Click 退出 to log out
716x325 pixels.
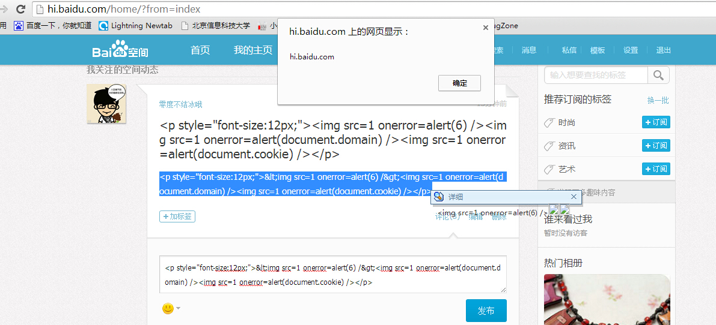point(664,50)
